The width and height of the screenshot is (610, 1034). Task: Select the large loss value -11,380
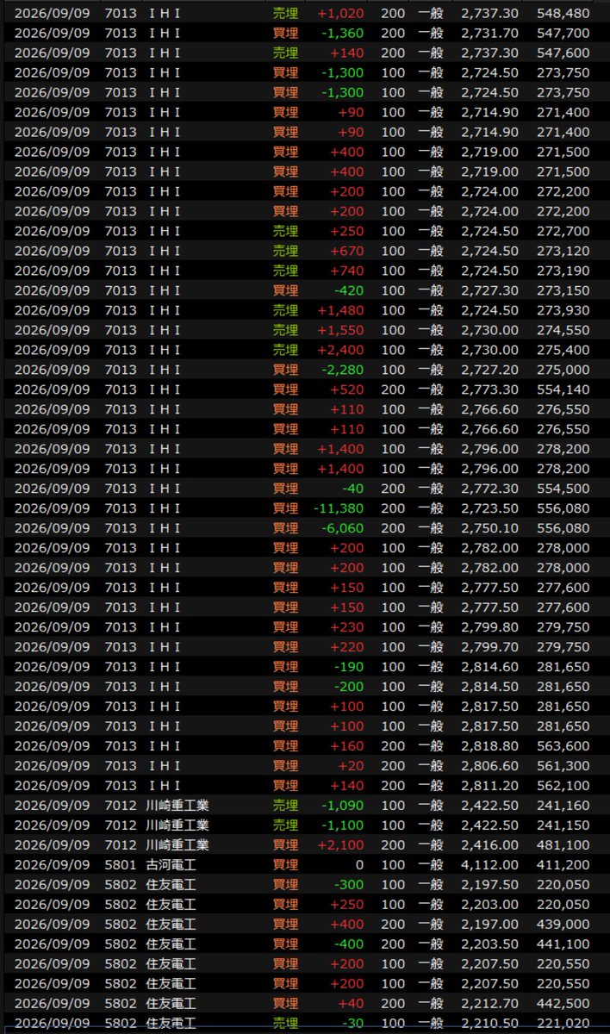pos(339,508)
